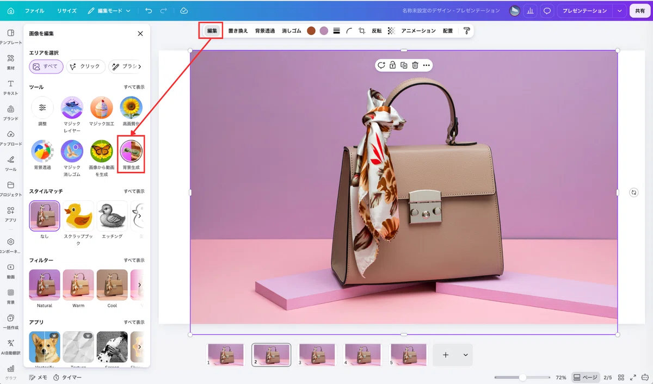Open アニメーション in the toolbar
The image size is (653, 384).
(x=418, y=31)
